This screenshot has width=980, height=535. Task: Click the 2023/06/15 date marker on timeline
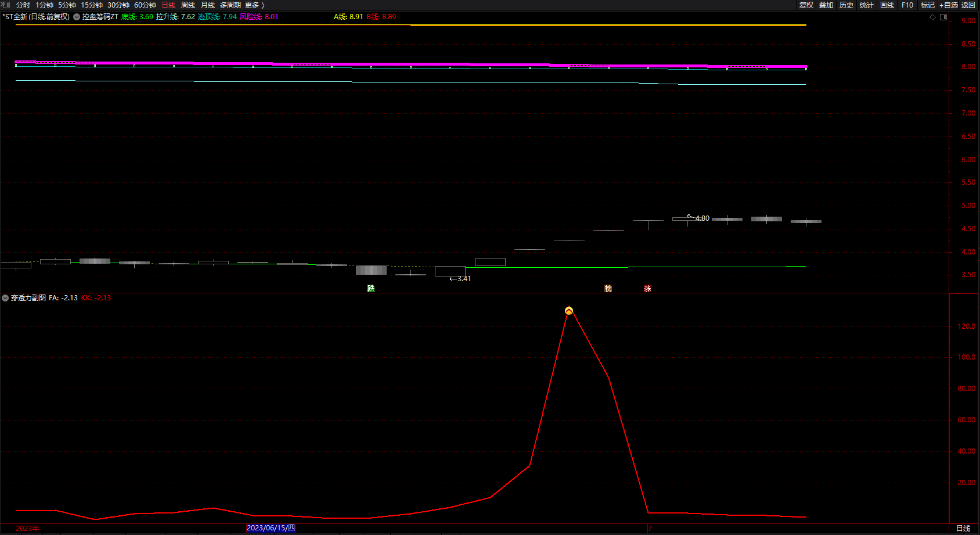[x=271, y=528]
